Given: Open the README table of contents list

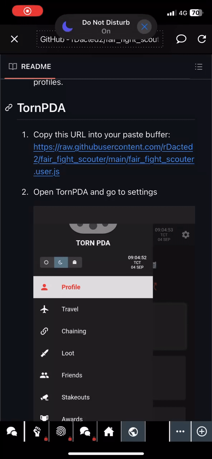Looking at the screenshot, I should coord(199,67).
